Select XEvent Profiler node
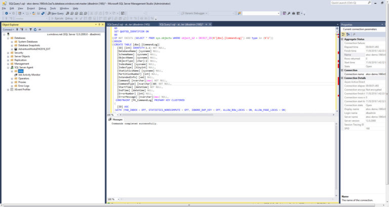389x207 pixels. [x=22, y=90]
